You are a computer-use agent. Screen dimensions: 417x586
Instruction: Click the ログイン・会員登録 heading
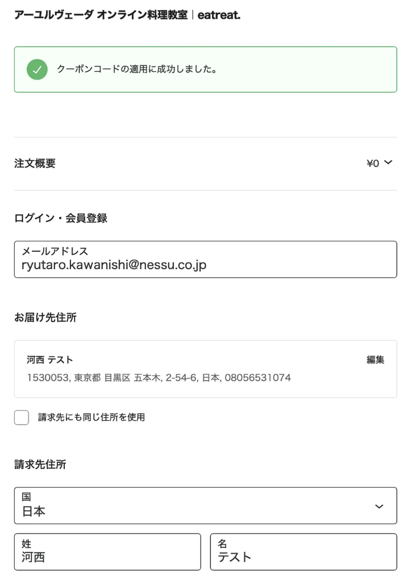tap(61, 218)
